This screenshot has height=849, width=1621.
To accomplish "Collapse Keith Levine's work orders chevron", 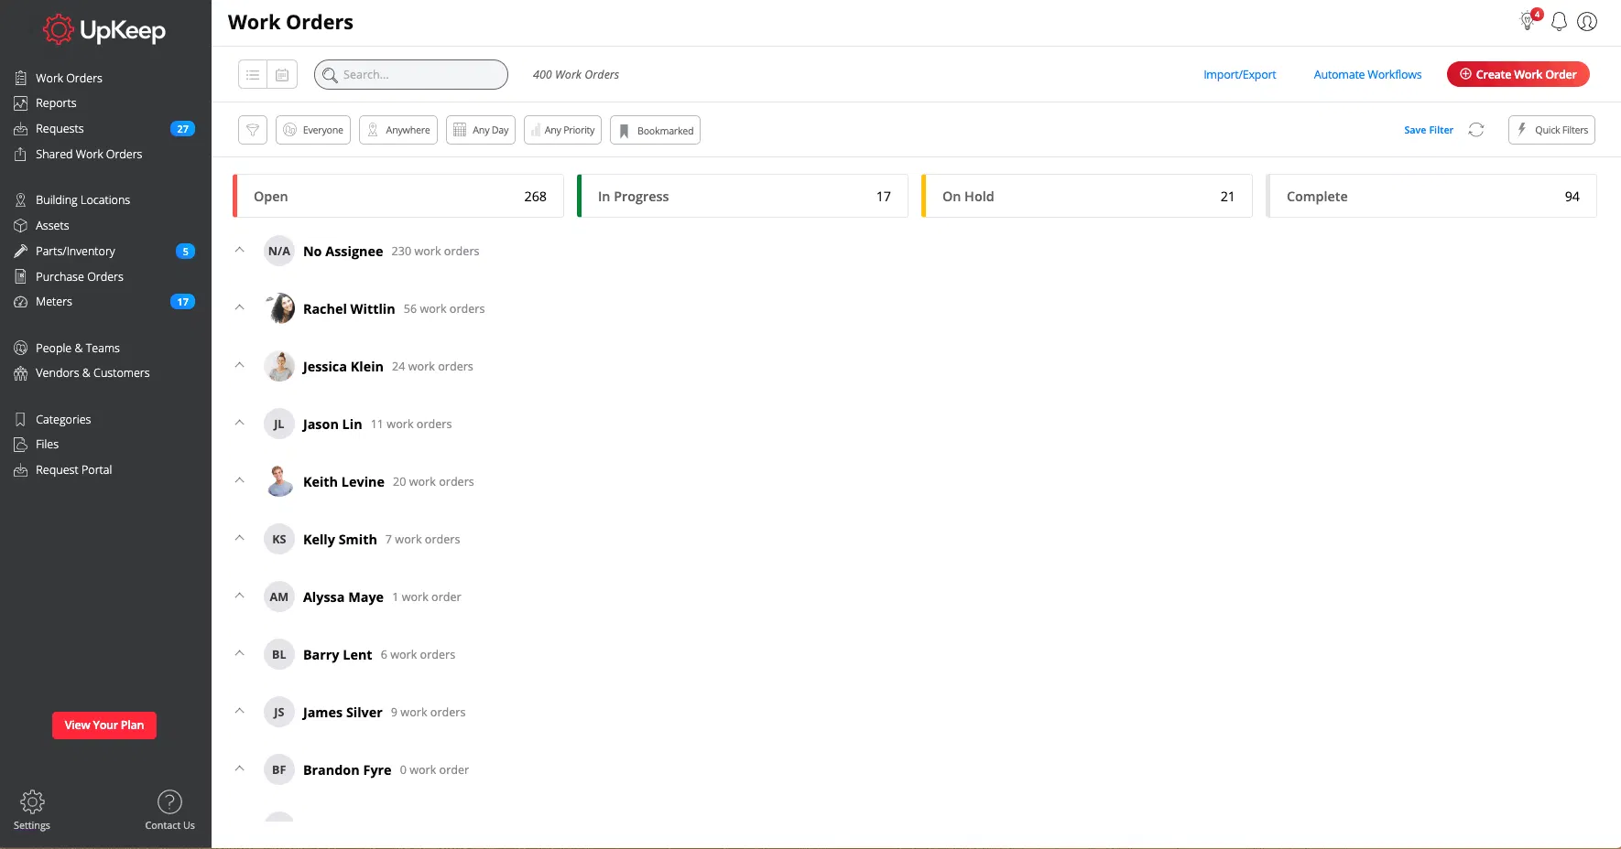I will tap(240, 479).
